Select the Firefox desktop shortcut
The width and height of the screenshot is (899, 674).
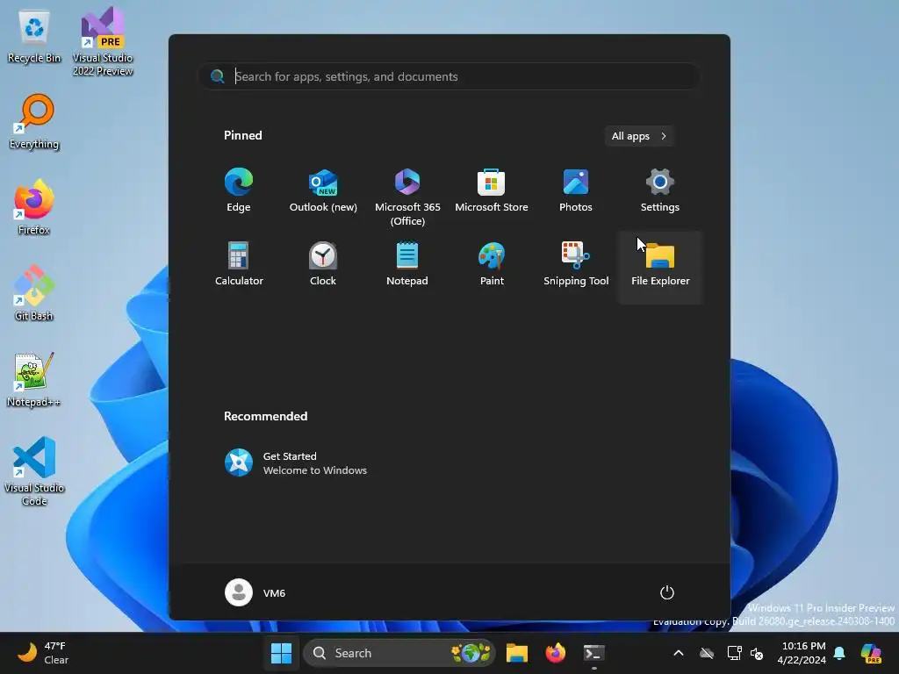[34, 207]
